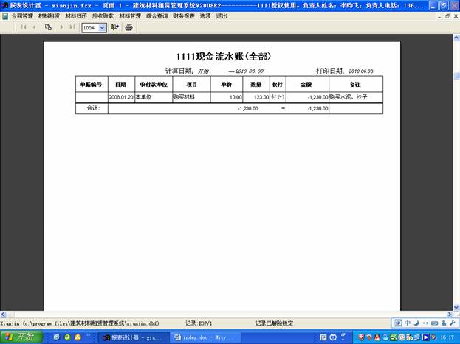Open the 材料归还 menu
This screenshot has width=460, height=344.
coord(76,15)
